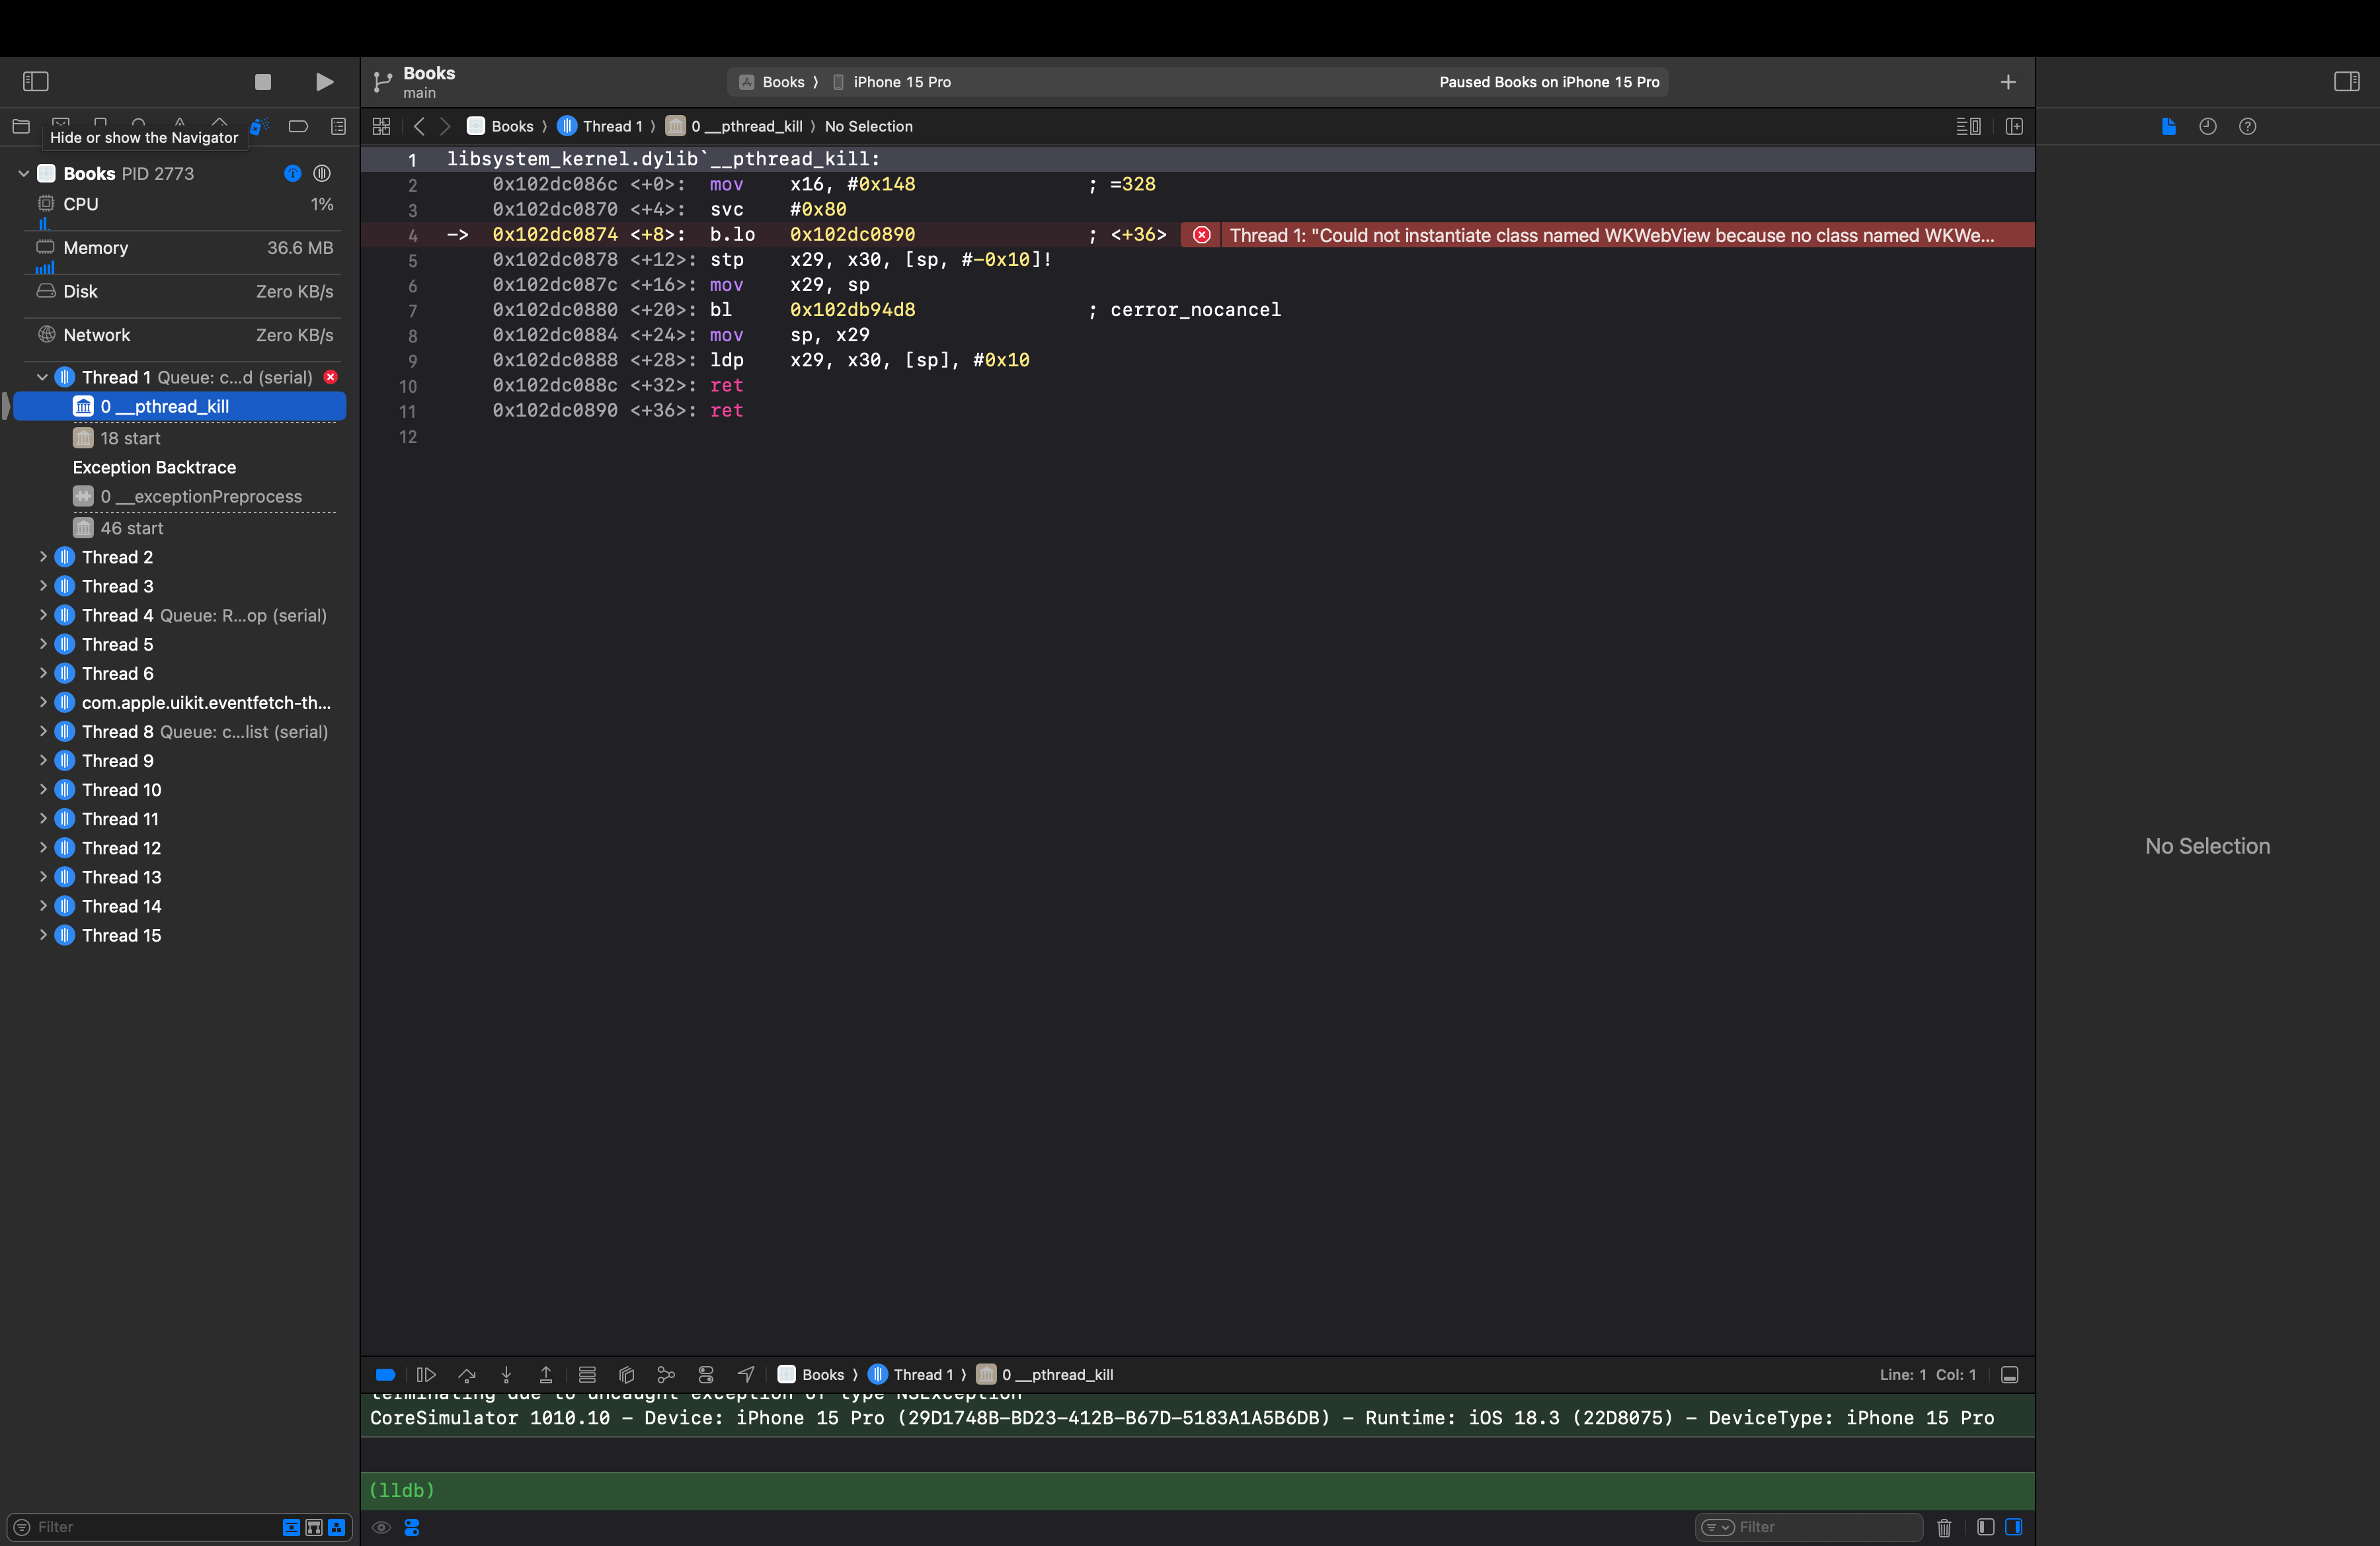Open Debug Memory Graph
The image size is (2380, 1546).
(666, 1375)
